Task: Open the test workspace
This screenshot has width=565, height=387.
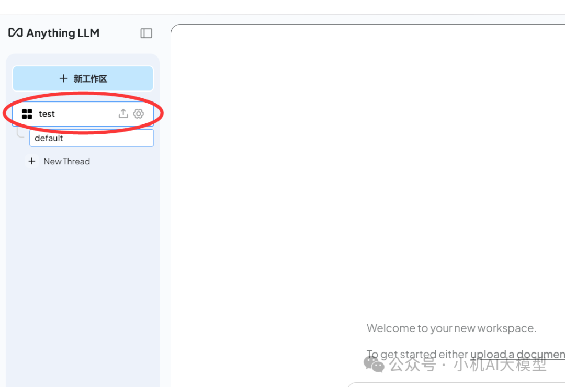Action: pos(83,114)
